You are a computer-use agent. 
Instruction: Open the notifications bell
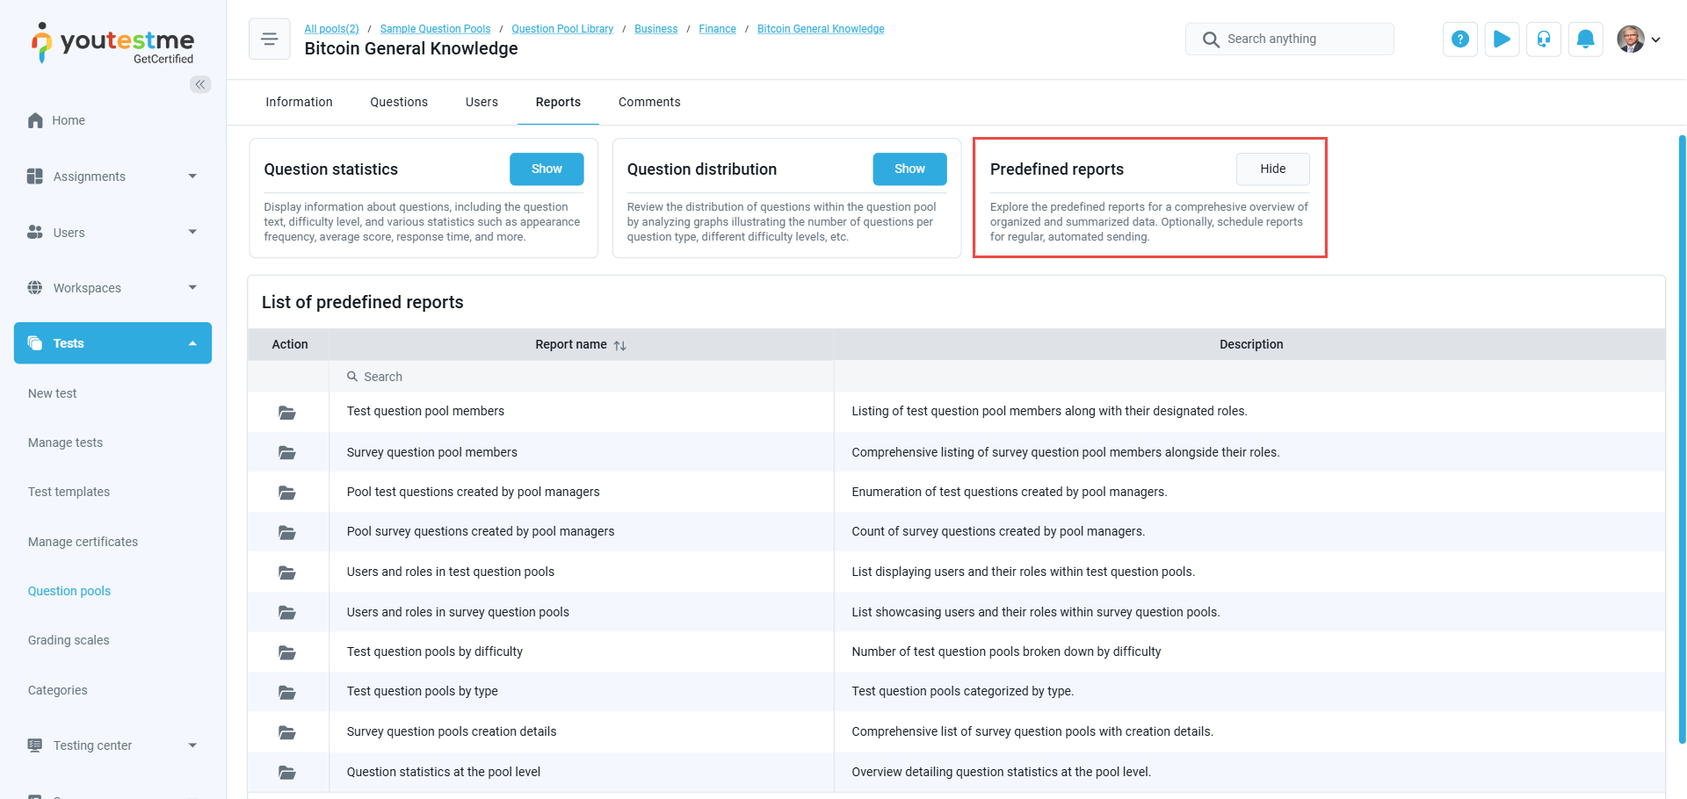click(x=1586, y=40)
